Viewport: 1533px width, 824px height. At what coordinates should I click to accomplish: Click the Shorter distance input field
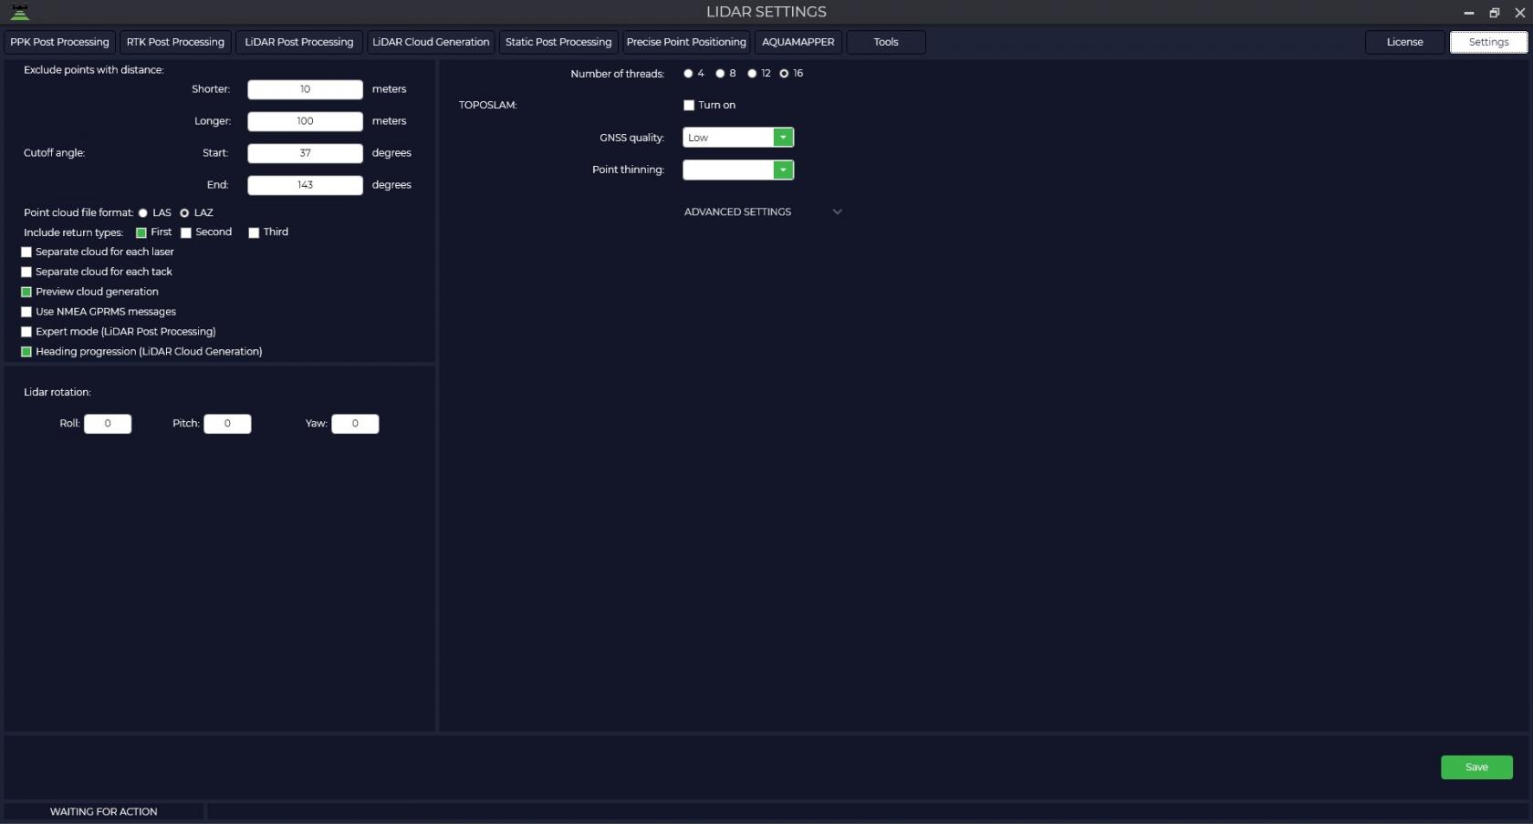click(305, 89)
